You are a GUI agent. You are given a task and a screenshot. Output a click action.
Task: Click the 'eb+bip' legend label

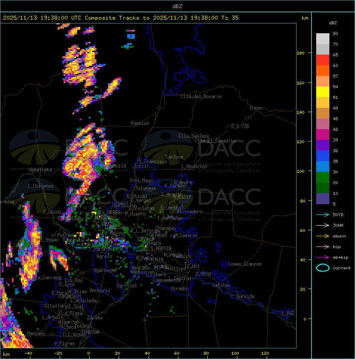pos(340,258)
